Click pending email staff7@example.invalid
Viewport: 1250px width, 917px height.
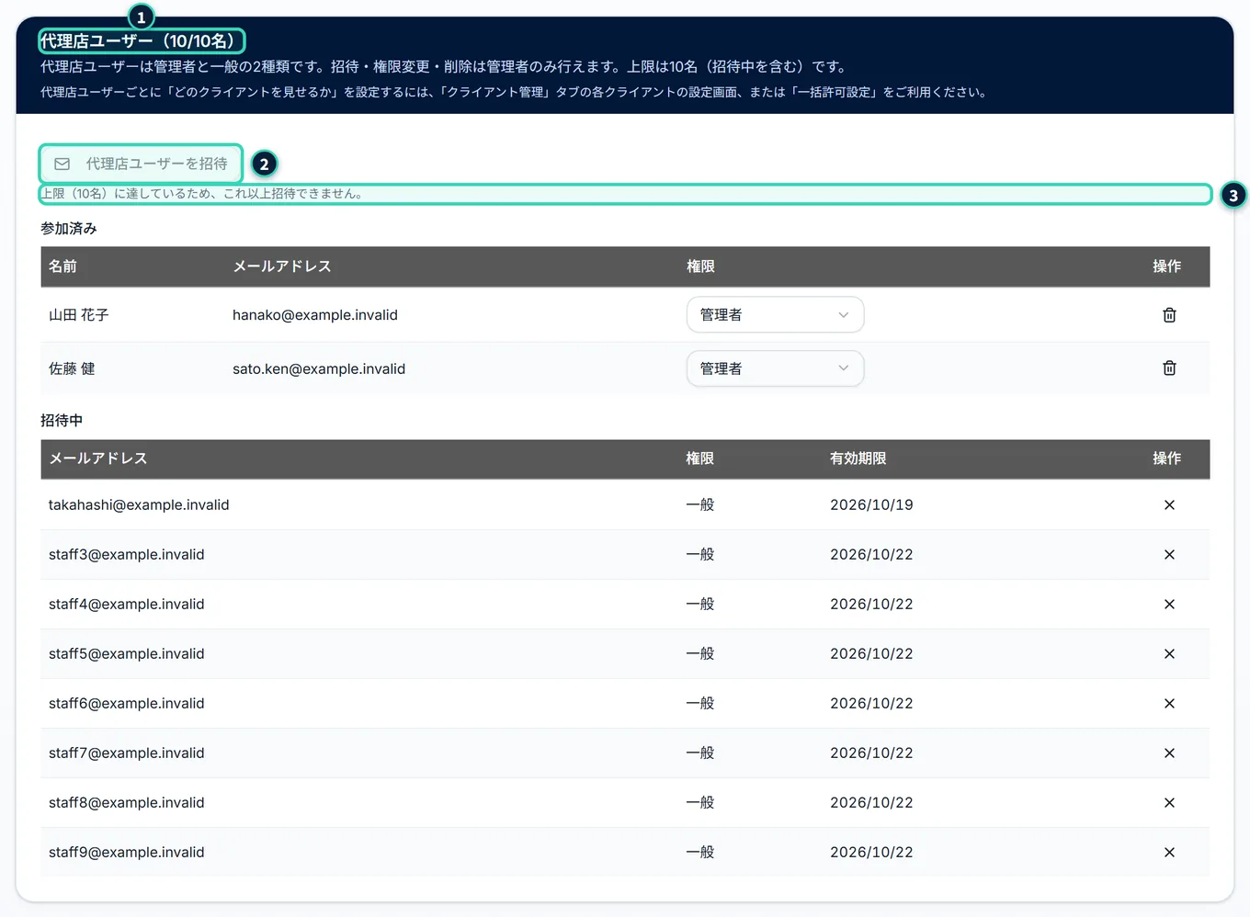pos(127,753)
